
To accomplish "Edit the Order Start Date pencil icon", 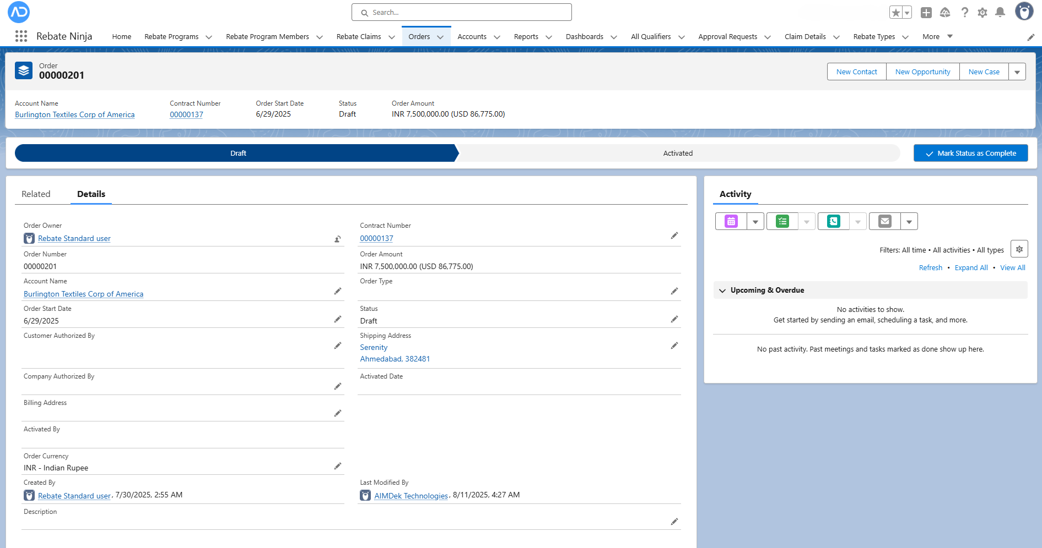I will click(x=338, y=320).
